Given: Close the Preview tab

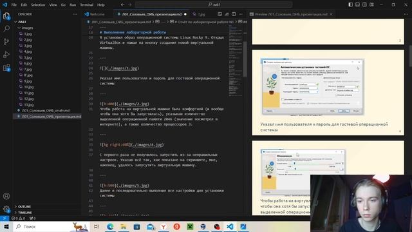Looking at the screenshot, I should [331, 14].
